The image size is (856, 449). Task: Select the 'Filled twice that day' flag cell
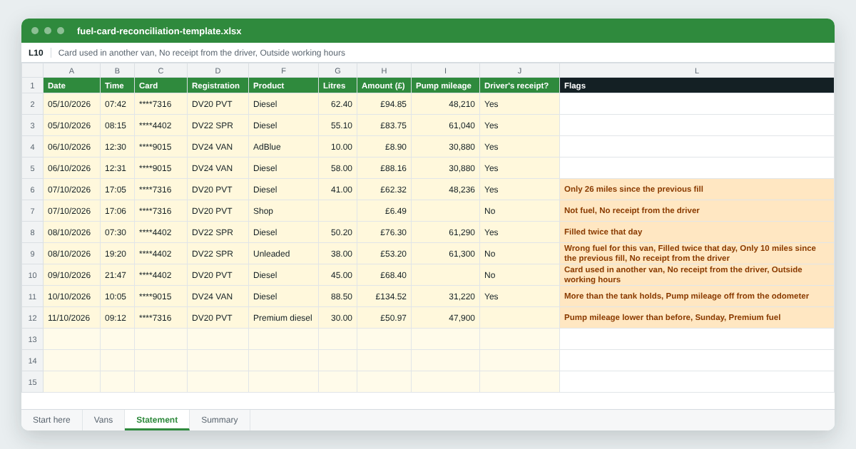click(x=697, y=232)
